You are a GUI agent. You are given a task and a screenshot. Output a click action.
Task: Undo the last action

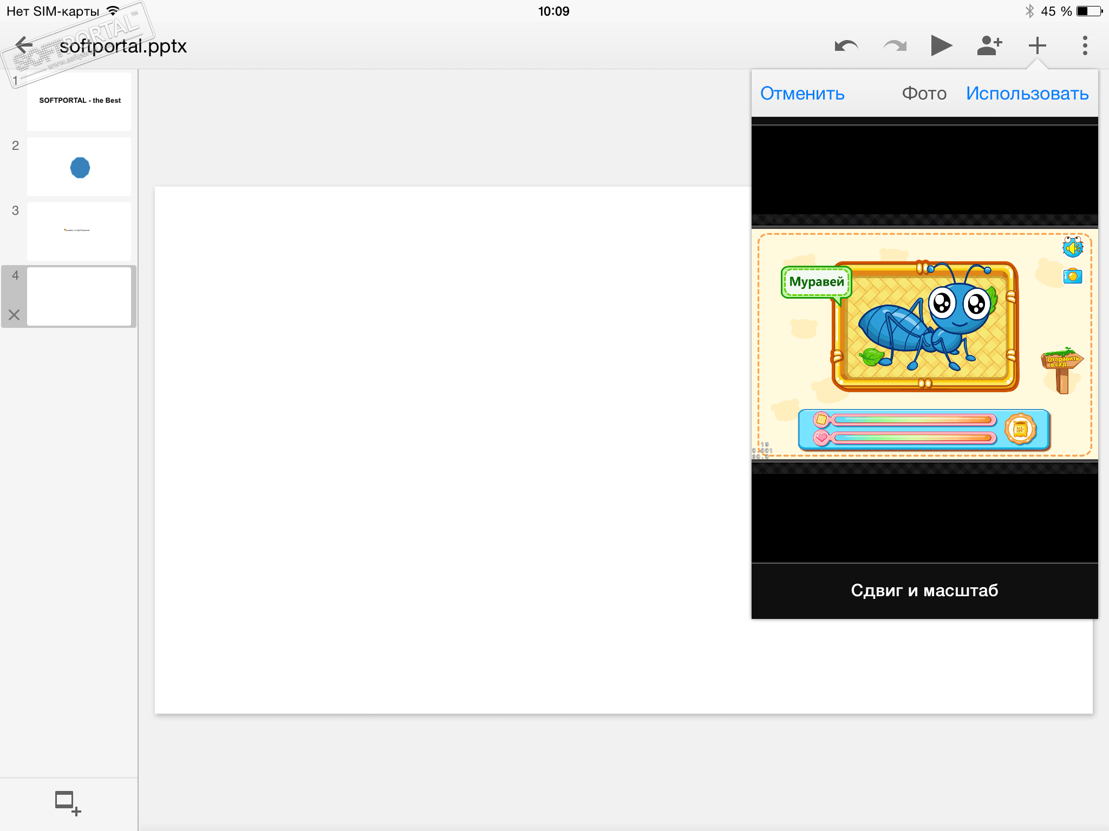tap(846, 46)
